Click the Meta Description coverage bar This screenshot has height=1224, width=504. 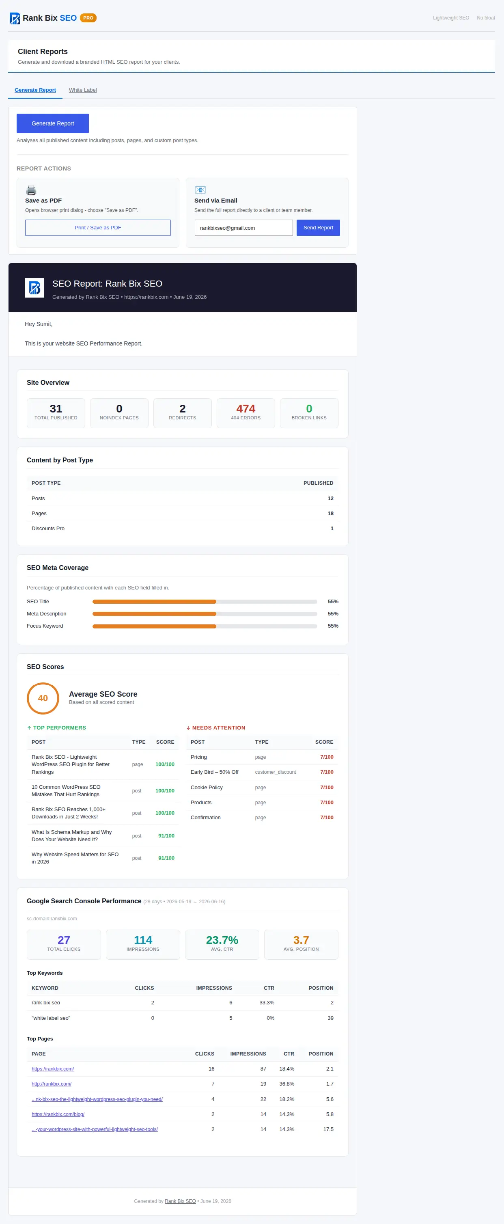(205, 614)
